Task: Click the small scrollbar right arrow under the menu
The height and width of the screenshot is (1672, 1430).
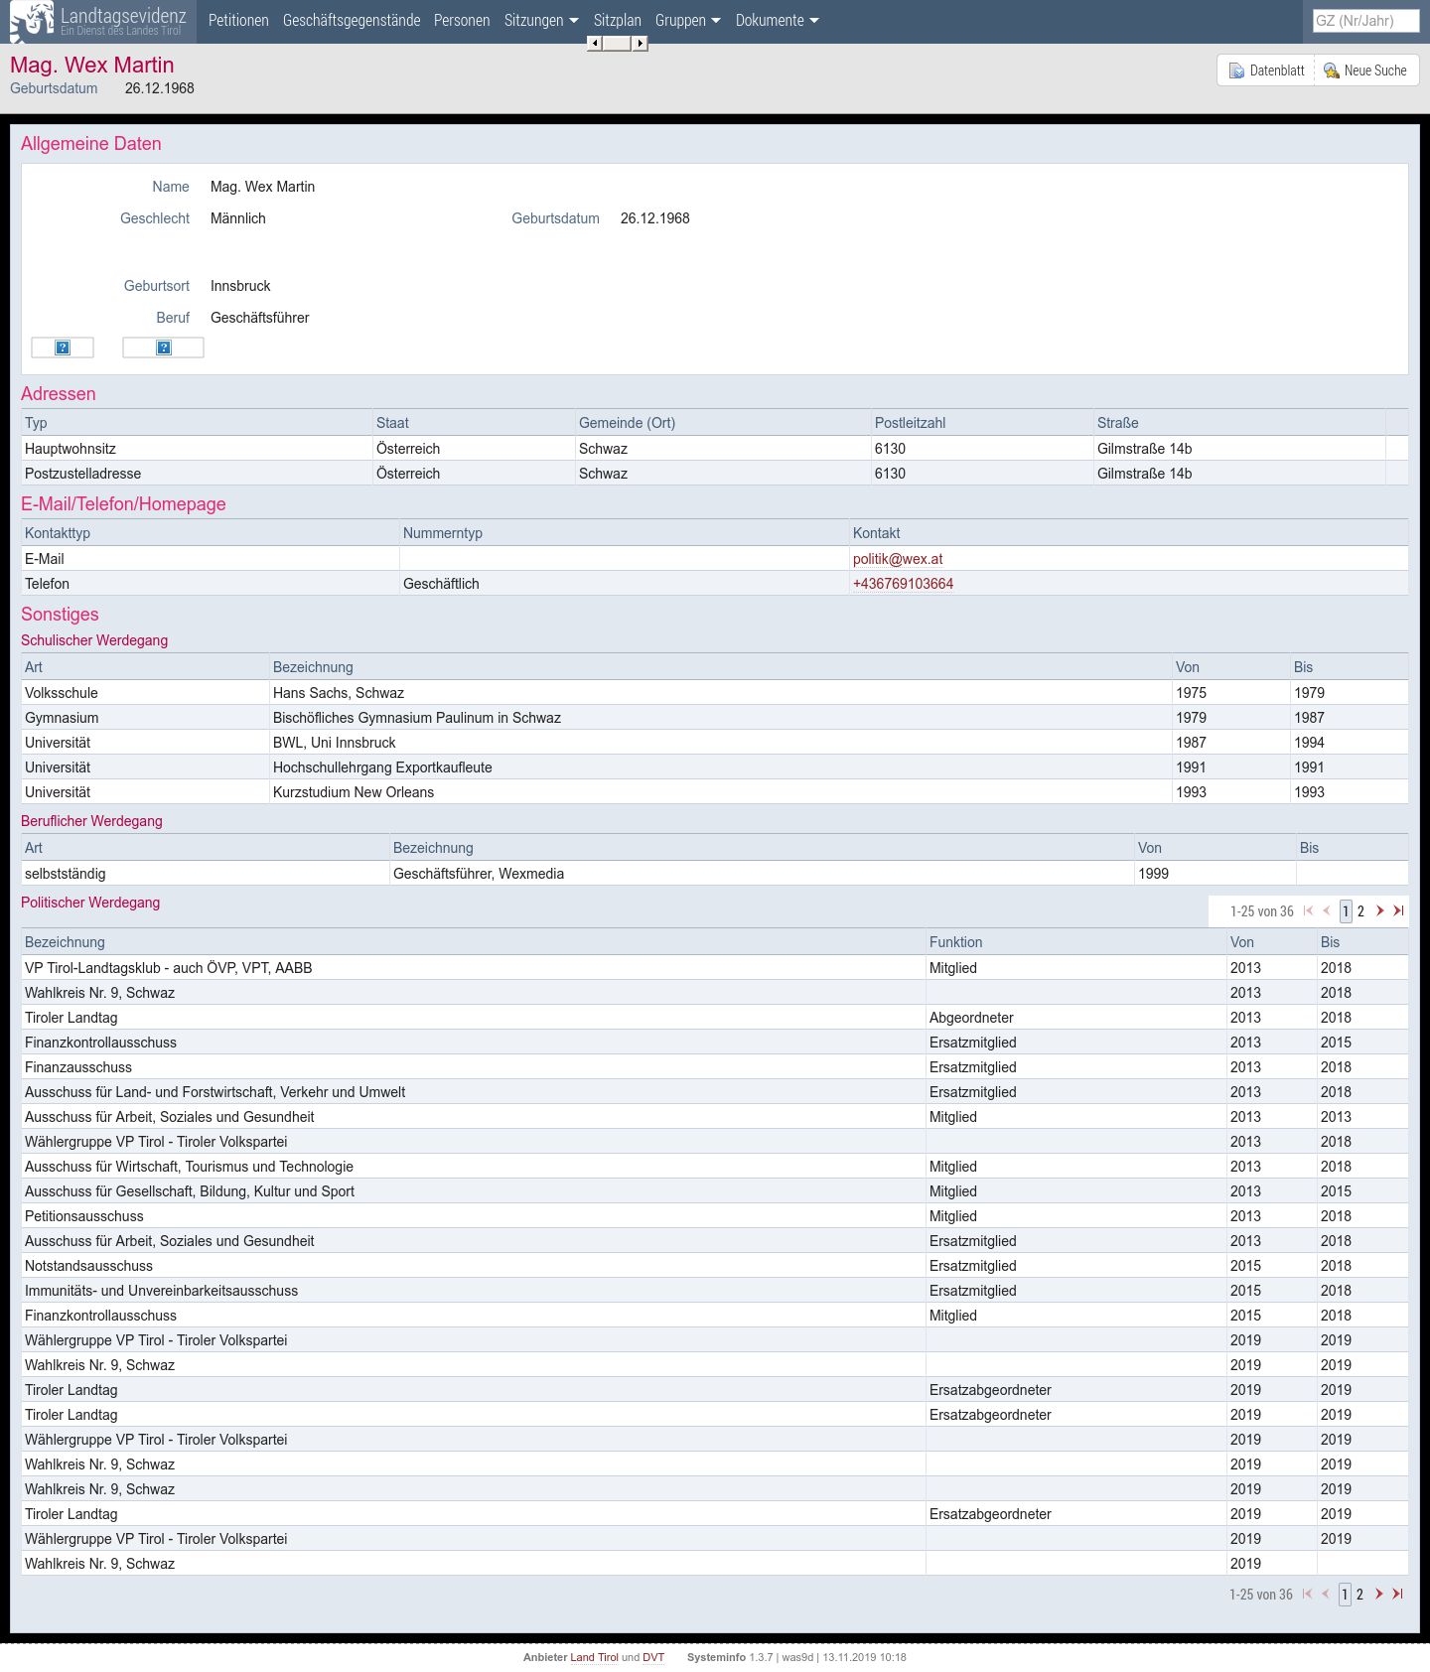Action: point(641,43)
